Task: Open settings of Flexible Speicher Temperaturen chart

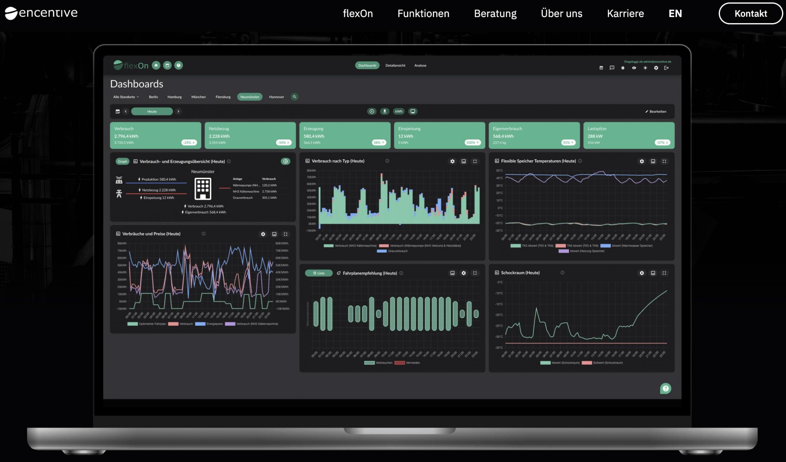Action: click(x=642, y=161)
